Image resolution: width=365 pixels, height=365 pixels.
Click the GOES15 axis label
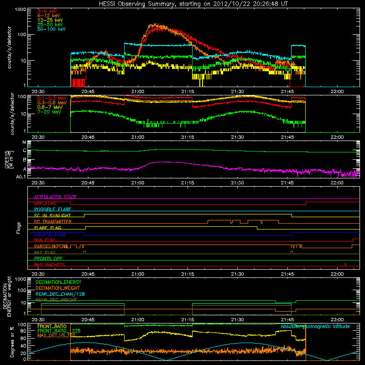pyautogui.click(x=9, y=159)
